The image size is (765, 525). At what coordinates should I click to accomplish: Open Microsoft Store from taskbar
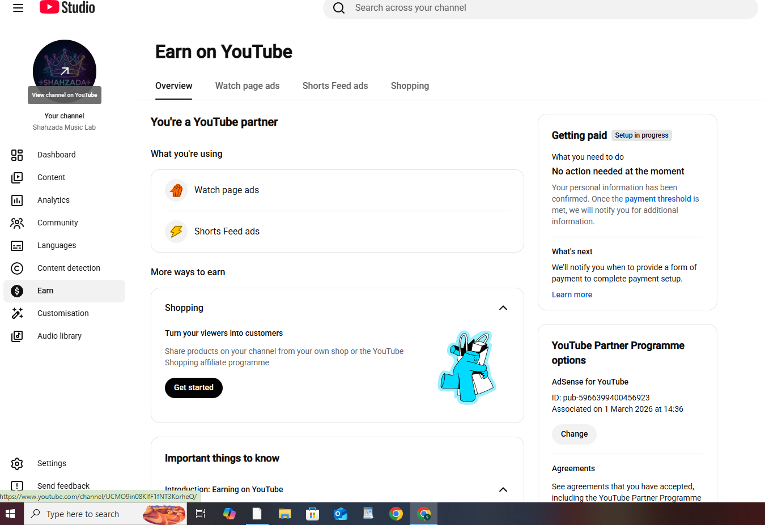point(312,514)
